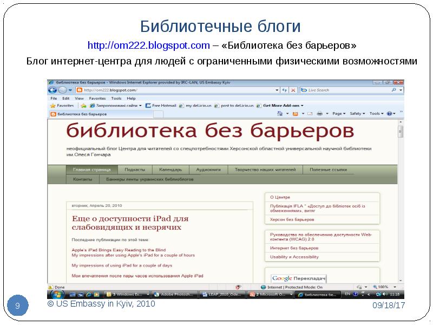Open the Free Hotmail favorites link

[161, 106]
